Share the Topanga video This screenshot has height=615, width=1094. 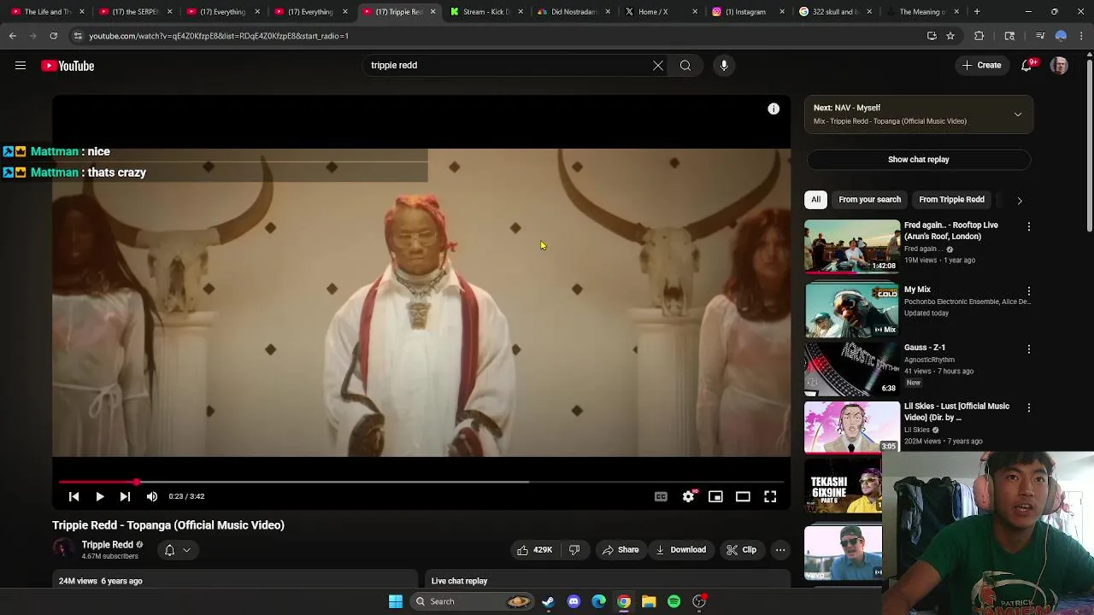pyautogui.click(x=621, y=550)
